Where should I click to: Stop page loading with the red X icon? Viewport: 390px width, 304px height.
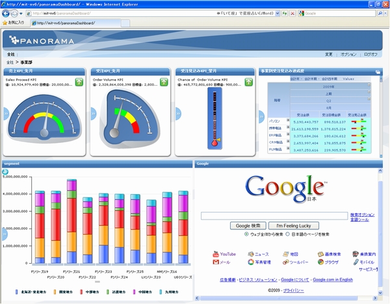coord(292,14)
